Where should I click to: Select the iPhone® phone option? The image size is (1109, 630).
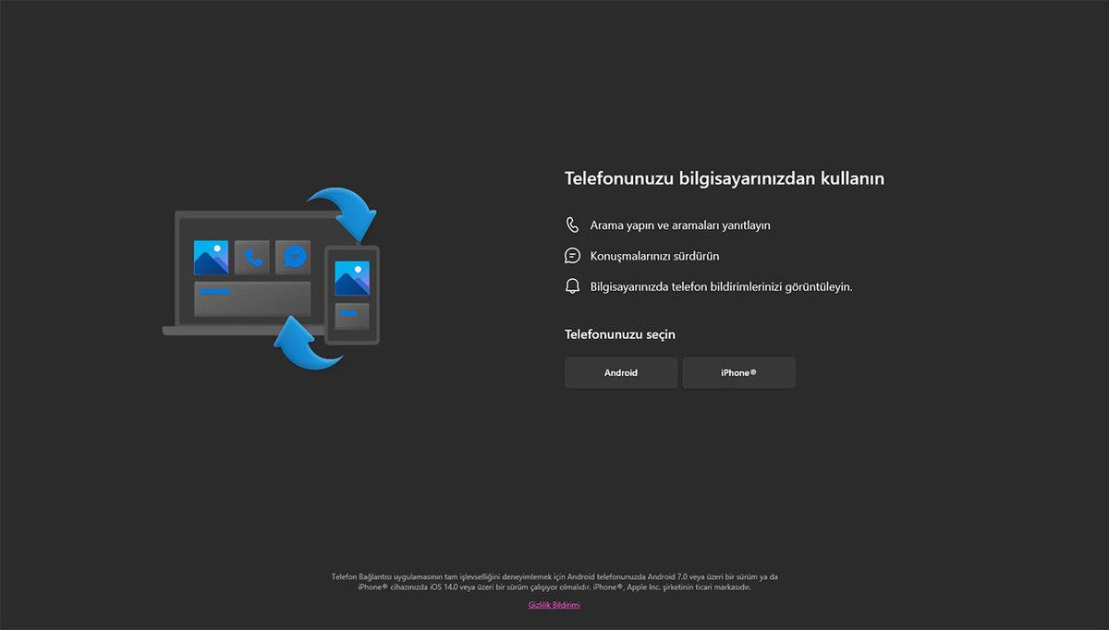pyautogui.click(x=738, y=372)
